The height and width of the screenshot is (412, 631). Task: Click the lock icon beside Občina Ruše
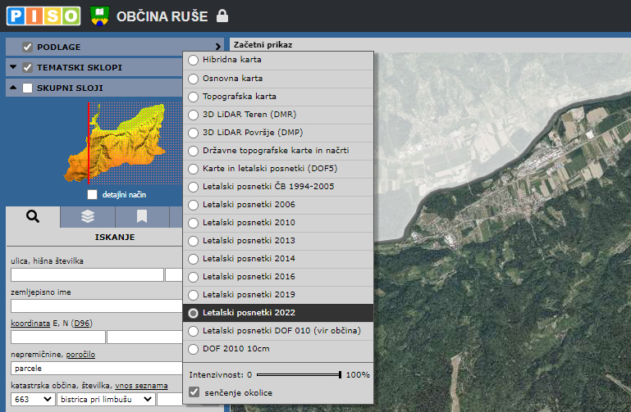coord(222,16)
